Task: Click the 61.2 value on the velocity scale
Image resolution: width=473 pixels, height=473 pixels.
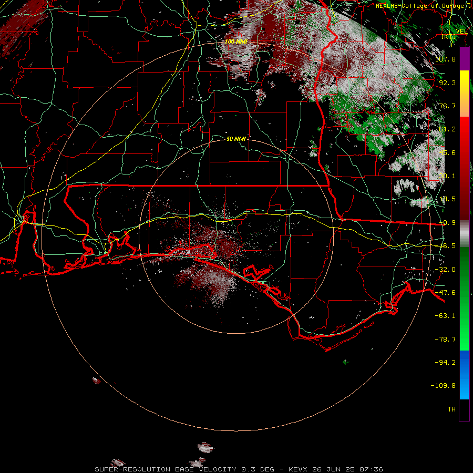Action: tap(447, 129)
